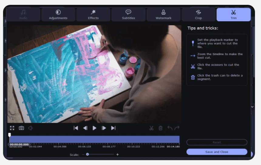Screen dimensions: 261x165
Task: Click the scale slider handle
Action: click(x=87, y=154)
